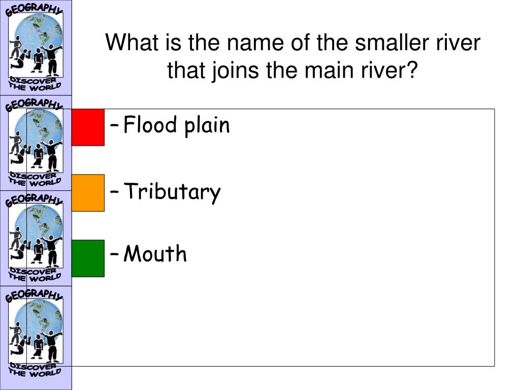Click the curved GEOGRAPHY heading on top logo
Screen dimensions: 520x390
tap(34, 9)
